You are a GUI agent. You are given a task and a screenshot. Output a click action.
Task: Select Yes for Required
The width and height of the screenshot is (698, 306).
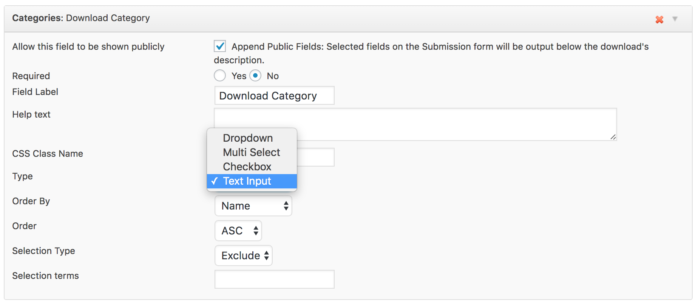[220, 76]
